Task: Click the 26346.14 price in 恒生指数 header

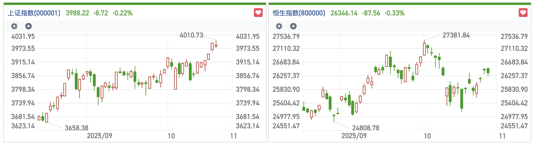Action: [x=344, y=13]
